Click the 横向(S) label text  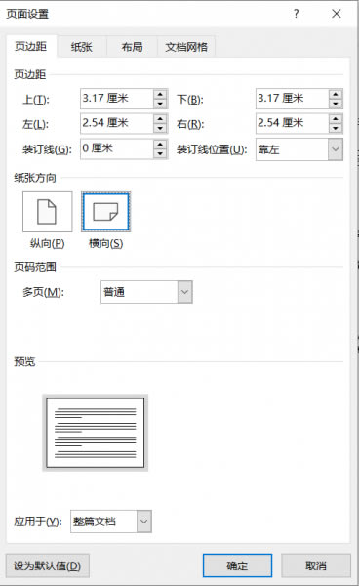click(x=106, y=243)
